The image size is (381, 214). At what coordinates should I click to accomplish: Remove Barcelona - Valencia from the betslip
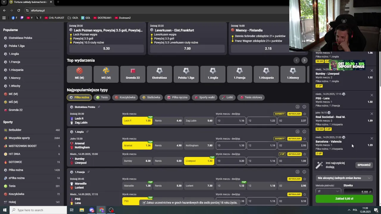point(372,139)
